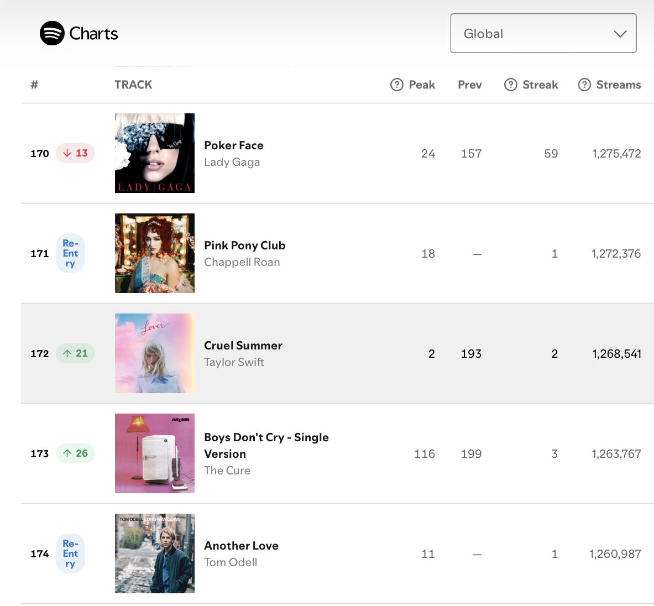Click the Global dropdown chevron arrow

pos(620,34)
